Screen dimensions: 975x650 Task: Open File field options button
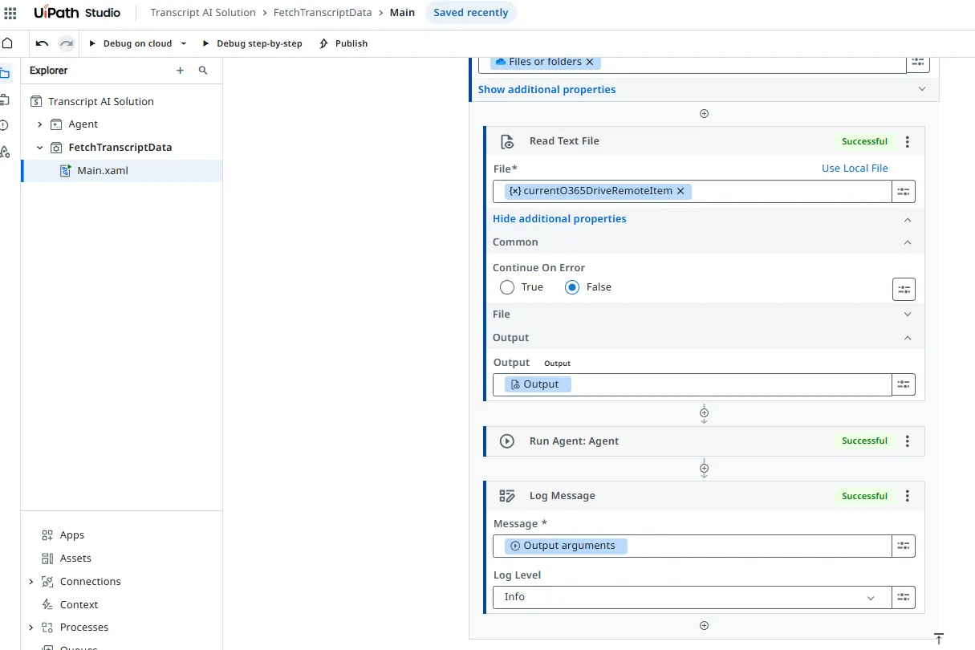[904, 192]
